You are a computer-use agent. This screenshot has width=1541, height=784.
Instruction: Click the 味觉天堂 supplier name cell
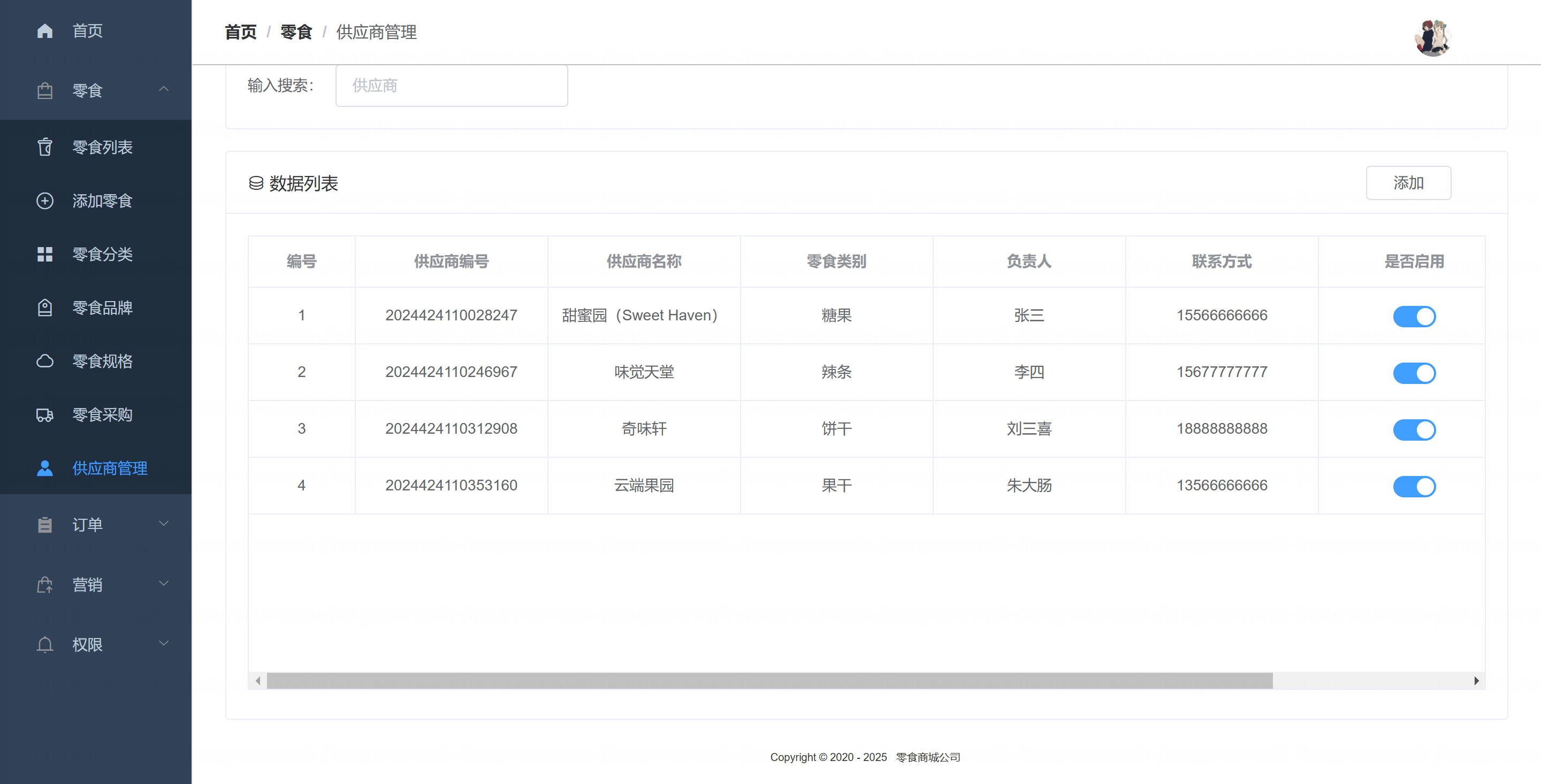(644, 372)
